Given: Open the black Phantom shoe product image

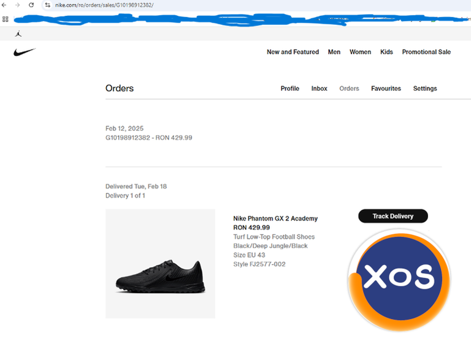Looking at the screenshot, I should (x=160, y=264).
